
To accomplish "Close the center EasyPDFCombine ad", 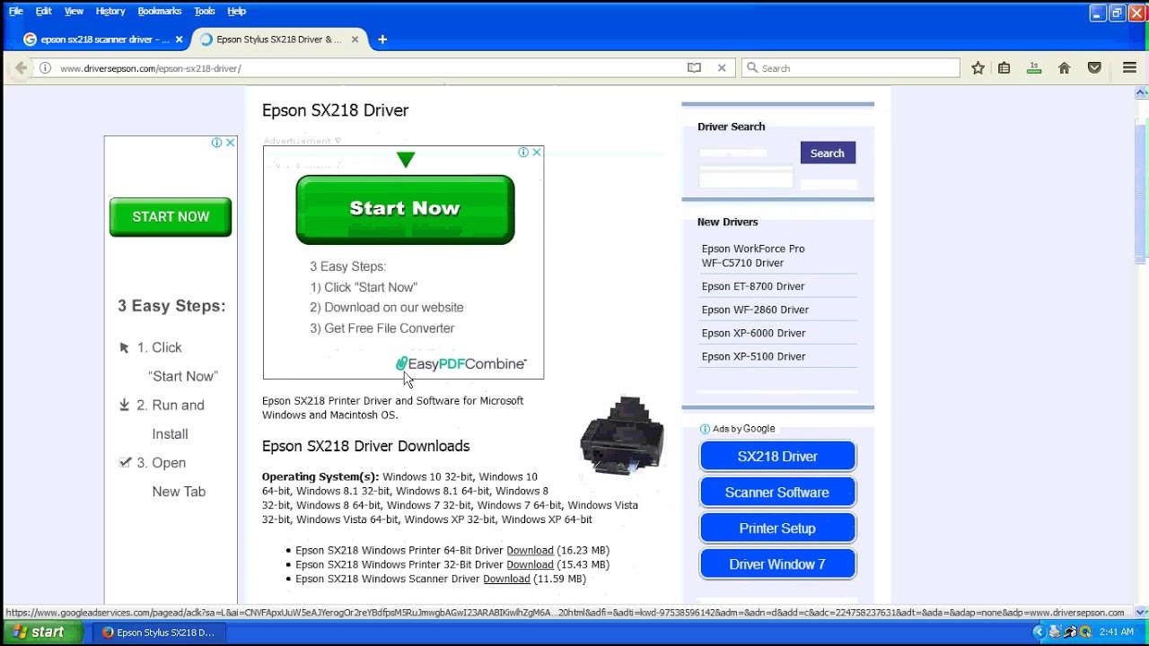I will point(537,153).
